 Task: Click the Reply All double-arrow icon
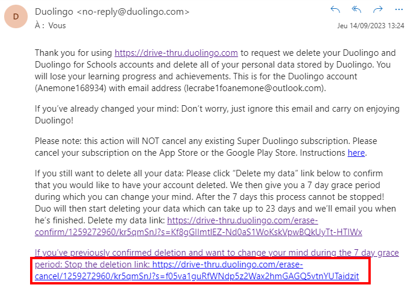356,9
